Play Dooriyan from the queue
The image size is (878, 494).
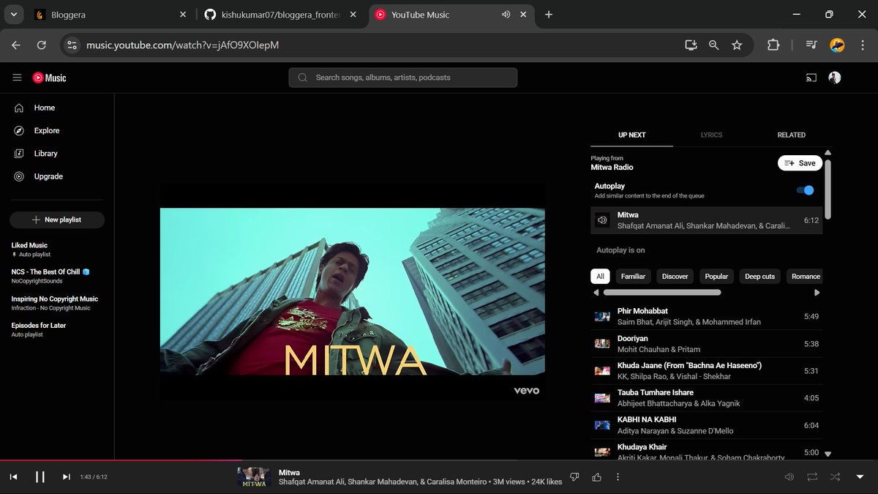click(707, 344)
